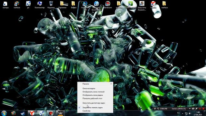Select the 'музыка' folder on desktop

click(x=119, y=5)
